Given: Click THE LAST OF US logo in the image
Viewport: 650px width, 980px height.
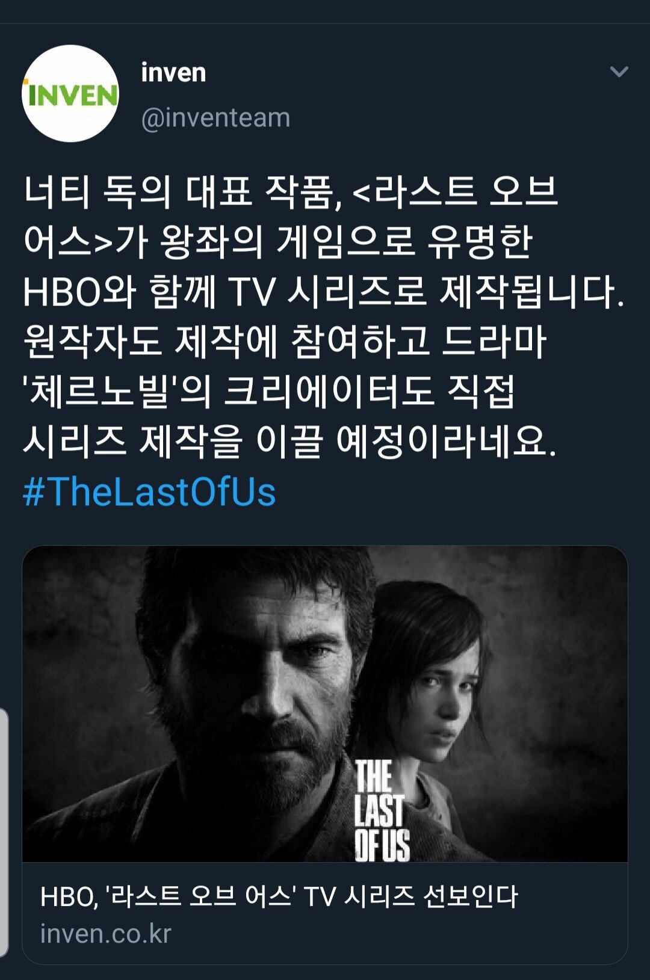Looking at the screenshot, I should (382, 810).
